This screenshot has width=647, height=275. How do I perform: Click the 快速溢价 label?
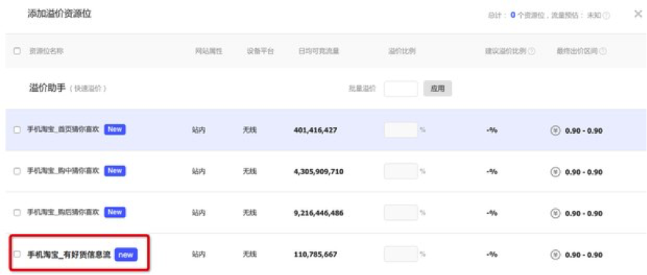(88, 89)
